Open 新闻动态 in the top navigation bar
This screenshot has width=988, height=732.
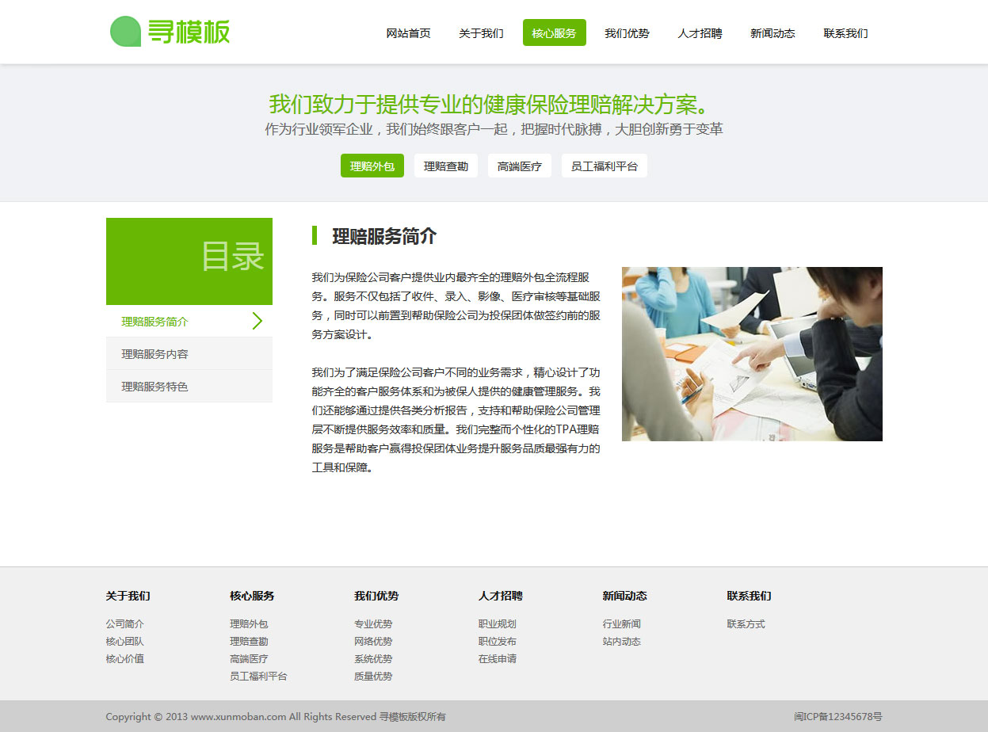pos(773,33)
